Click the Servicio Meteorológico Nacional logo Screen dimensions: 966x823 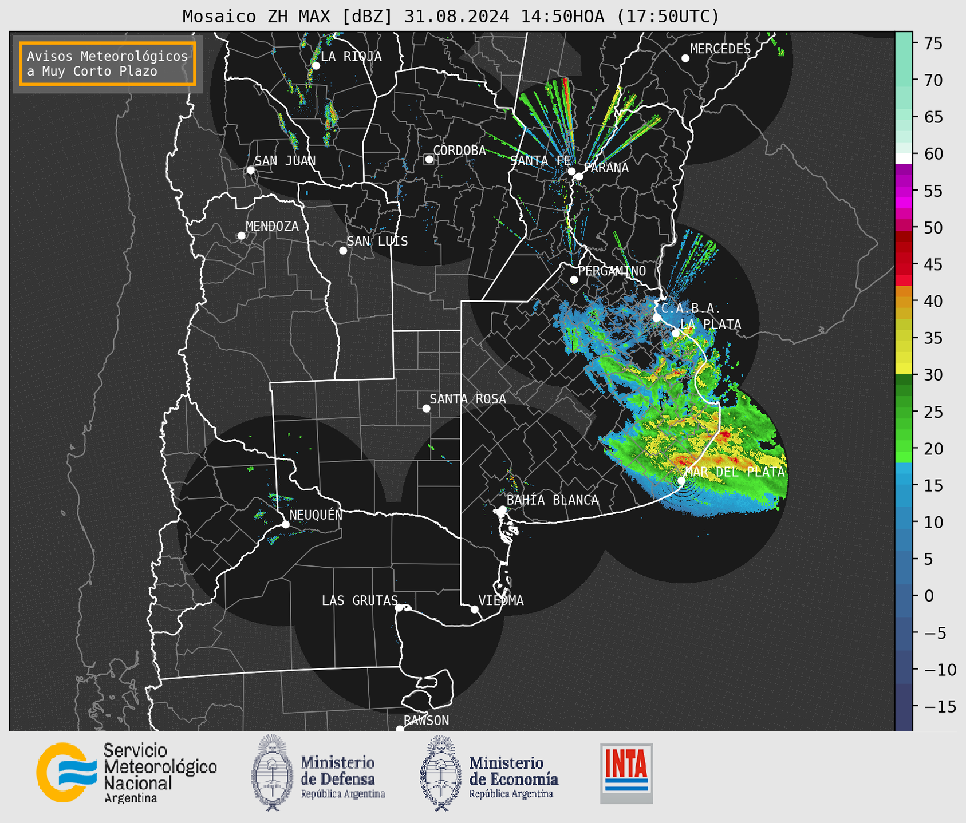[x=127, y=773]
